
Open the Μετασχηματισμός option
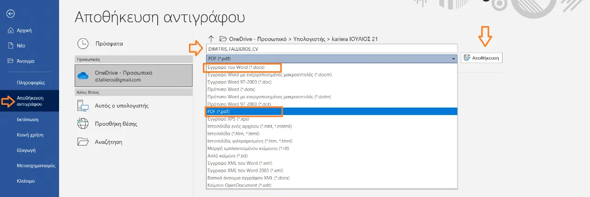click(x=36, y=165)
